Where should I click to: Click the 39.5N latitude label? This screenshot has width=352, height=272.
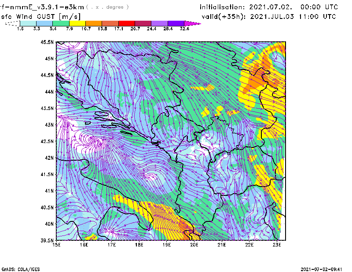pyautogui.click(x=47, y=240)
